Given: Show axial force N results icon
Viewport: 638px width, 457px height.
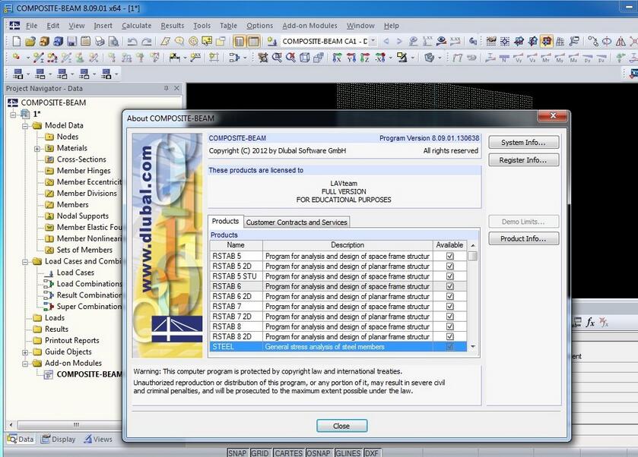Looking at the screenshot, I should point(504,58).
